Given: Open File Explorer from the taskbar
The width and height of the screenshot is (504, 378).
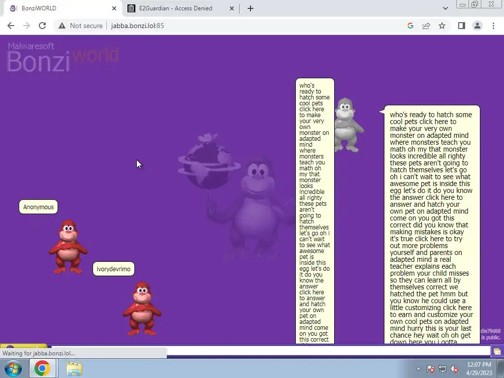Looking at the screenshot, I should coord(74,369).
